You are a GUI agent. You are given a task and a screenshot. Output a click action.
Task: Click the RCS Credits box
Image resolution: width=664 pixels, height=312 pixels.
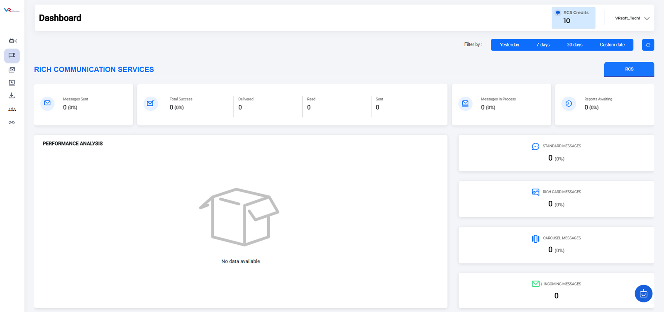[x=574, y=18]
